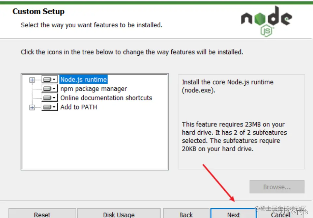
Task: Open the Disk Usage view
Action: point(119,214)
